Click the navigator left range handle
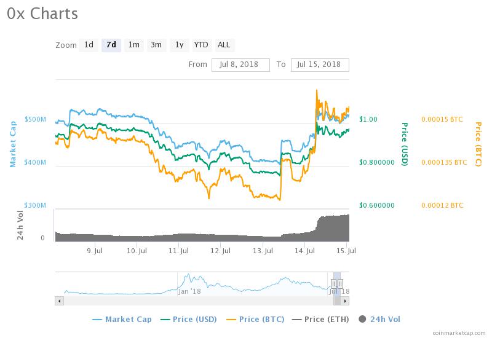The width and height of the screenshot is (492, 338). point(333,284)
